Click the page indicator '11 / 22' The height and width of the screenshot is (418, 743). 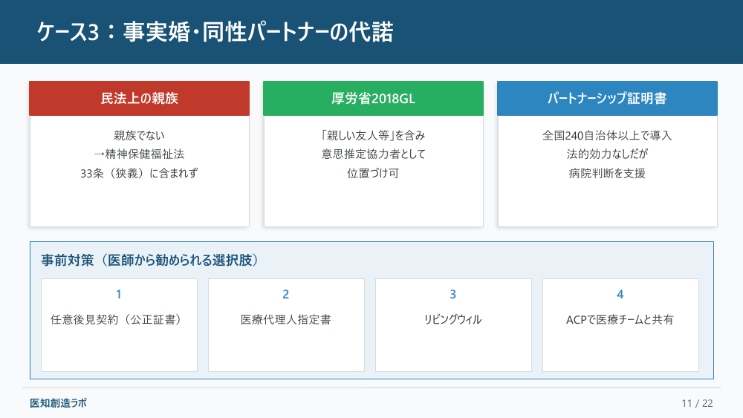coord(697,403)
